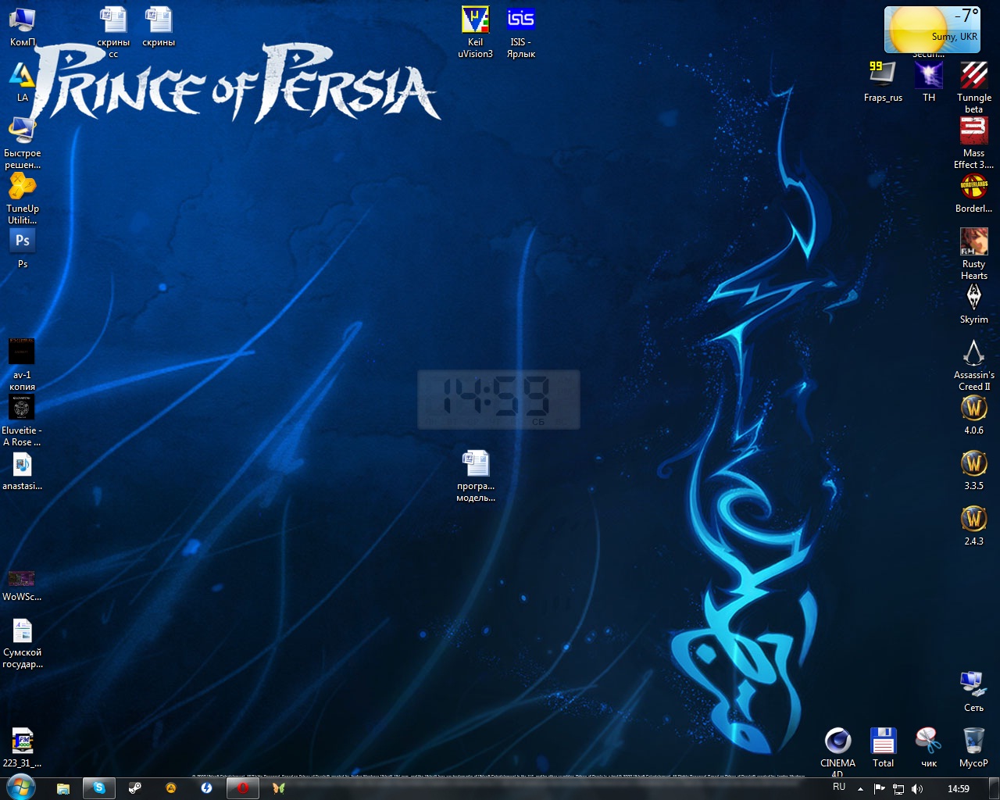This screenshot has height=800, width=1000.
Task: Click the taskbar clock showing 14:59
Action: (958, 788)
